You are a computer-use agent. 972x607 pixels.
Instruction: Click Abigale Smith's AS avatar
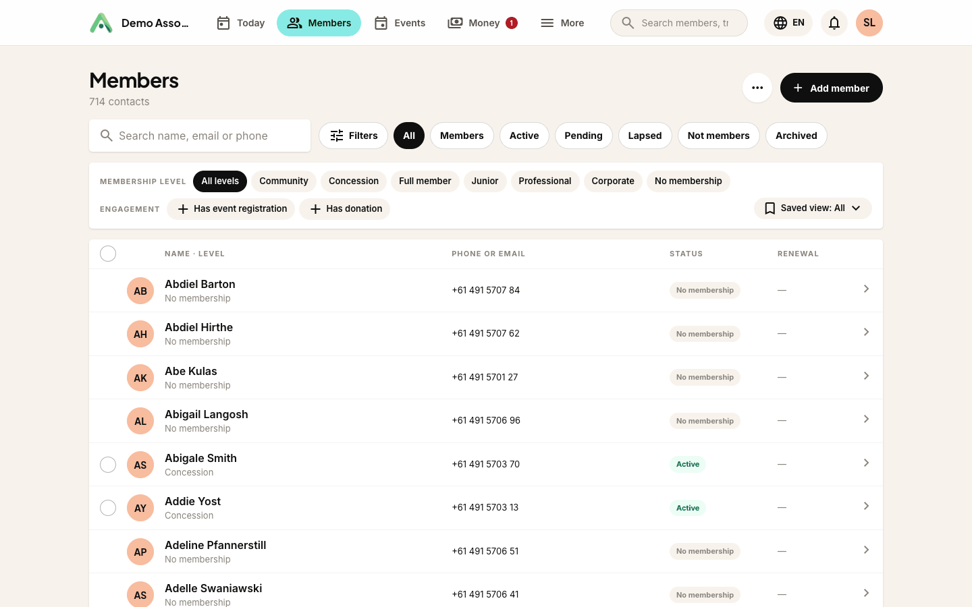(140, 465)
